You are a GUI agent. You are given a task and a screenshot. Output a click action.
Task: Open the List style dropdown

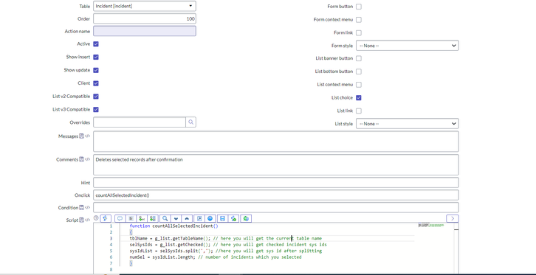pyautogui.click(x=408, y=124)
